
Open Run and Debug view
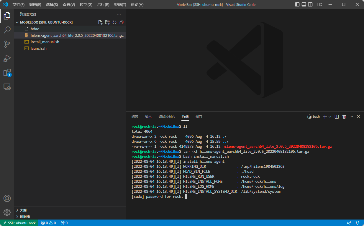[7, 58]
